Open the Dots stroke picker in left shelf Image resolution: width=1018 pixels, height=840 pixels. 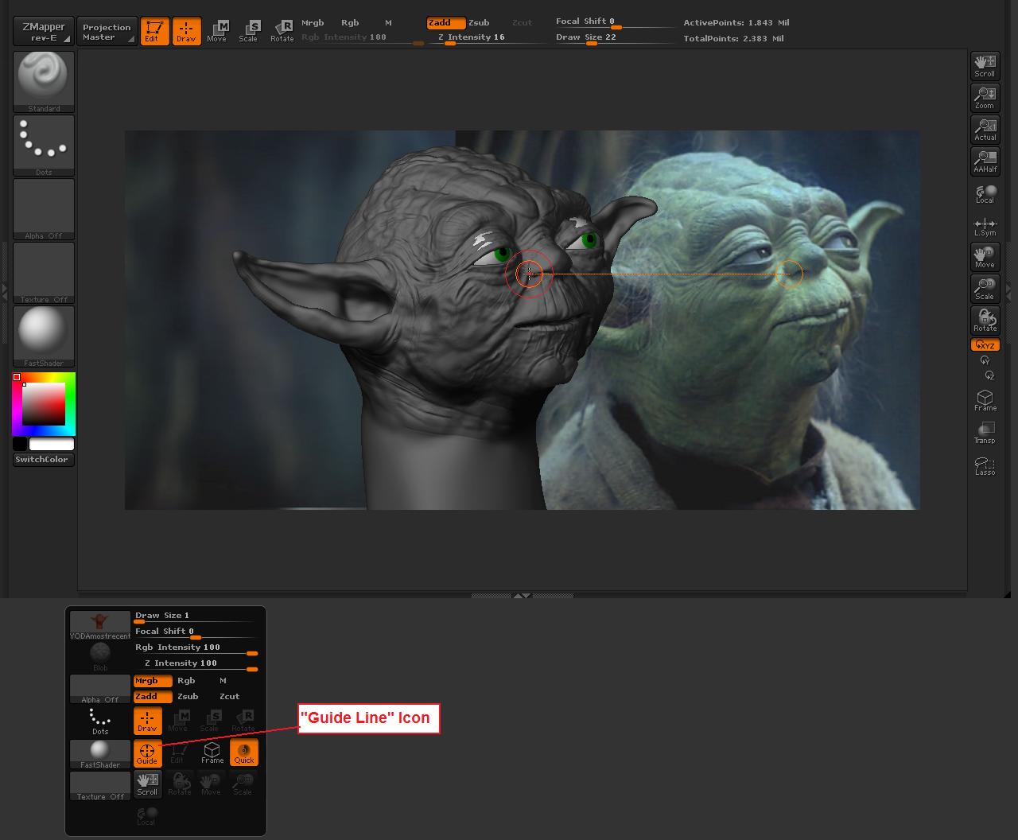(x=44, y=146)
